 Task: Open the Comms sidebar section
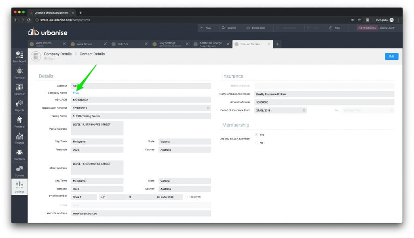pos(19,171)
